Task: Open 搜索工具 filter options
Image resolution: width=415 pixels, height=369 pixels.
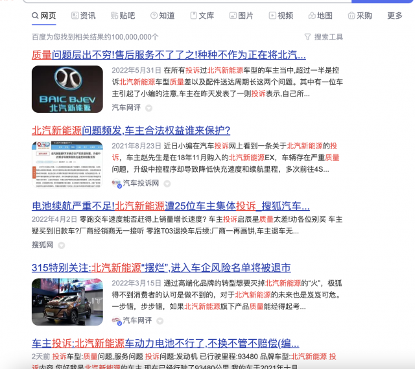Action: (x=324, y=37)
